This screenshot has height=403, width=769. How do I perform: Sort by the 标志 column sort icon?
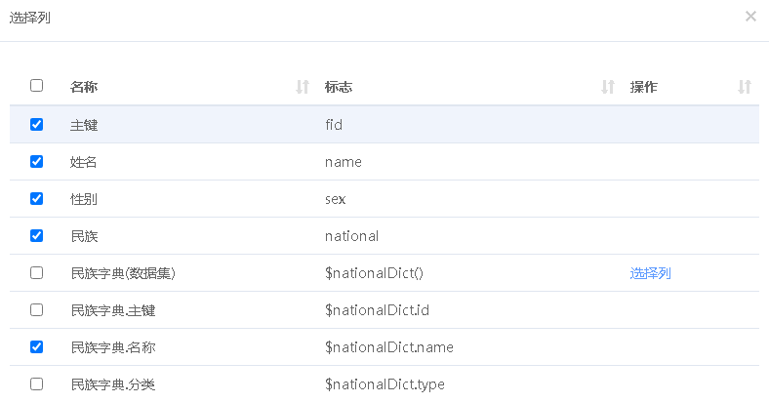[x=608, y=87]
